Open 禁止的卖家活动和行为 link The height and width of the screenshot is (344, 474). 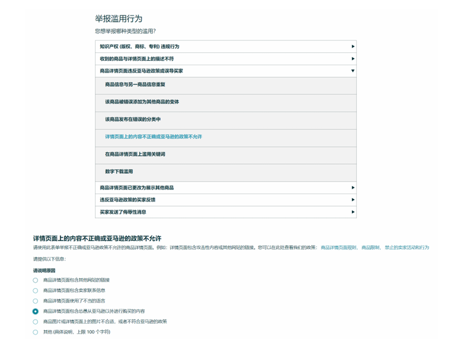point(406,247)
